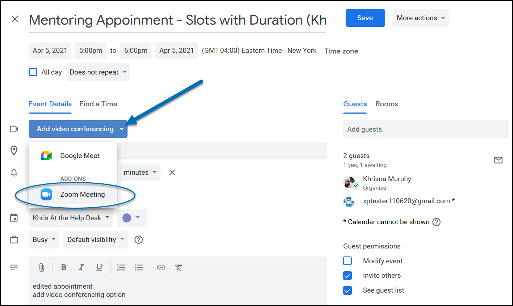This screenshot has width=513, height=306.
Task: Choose Zoom Meeting from add-ons menu
Action: click(82, 195)
